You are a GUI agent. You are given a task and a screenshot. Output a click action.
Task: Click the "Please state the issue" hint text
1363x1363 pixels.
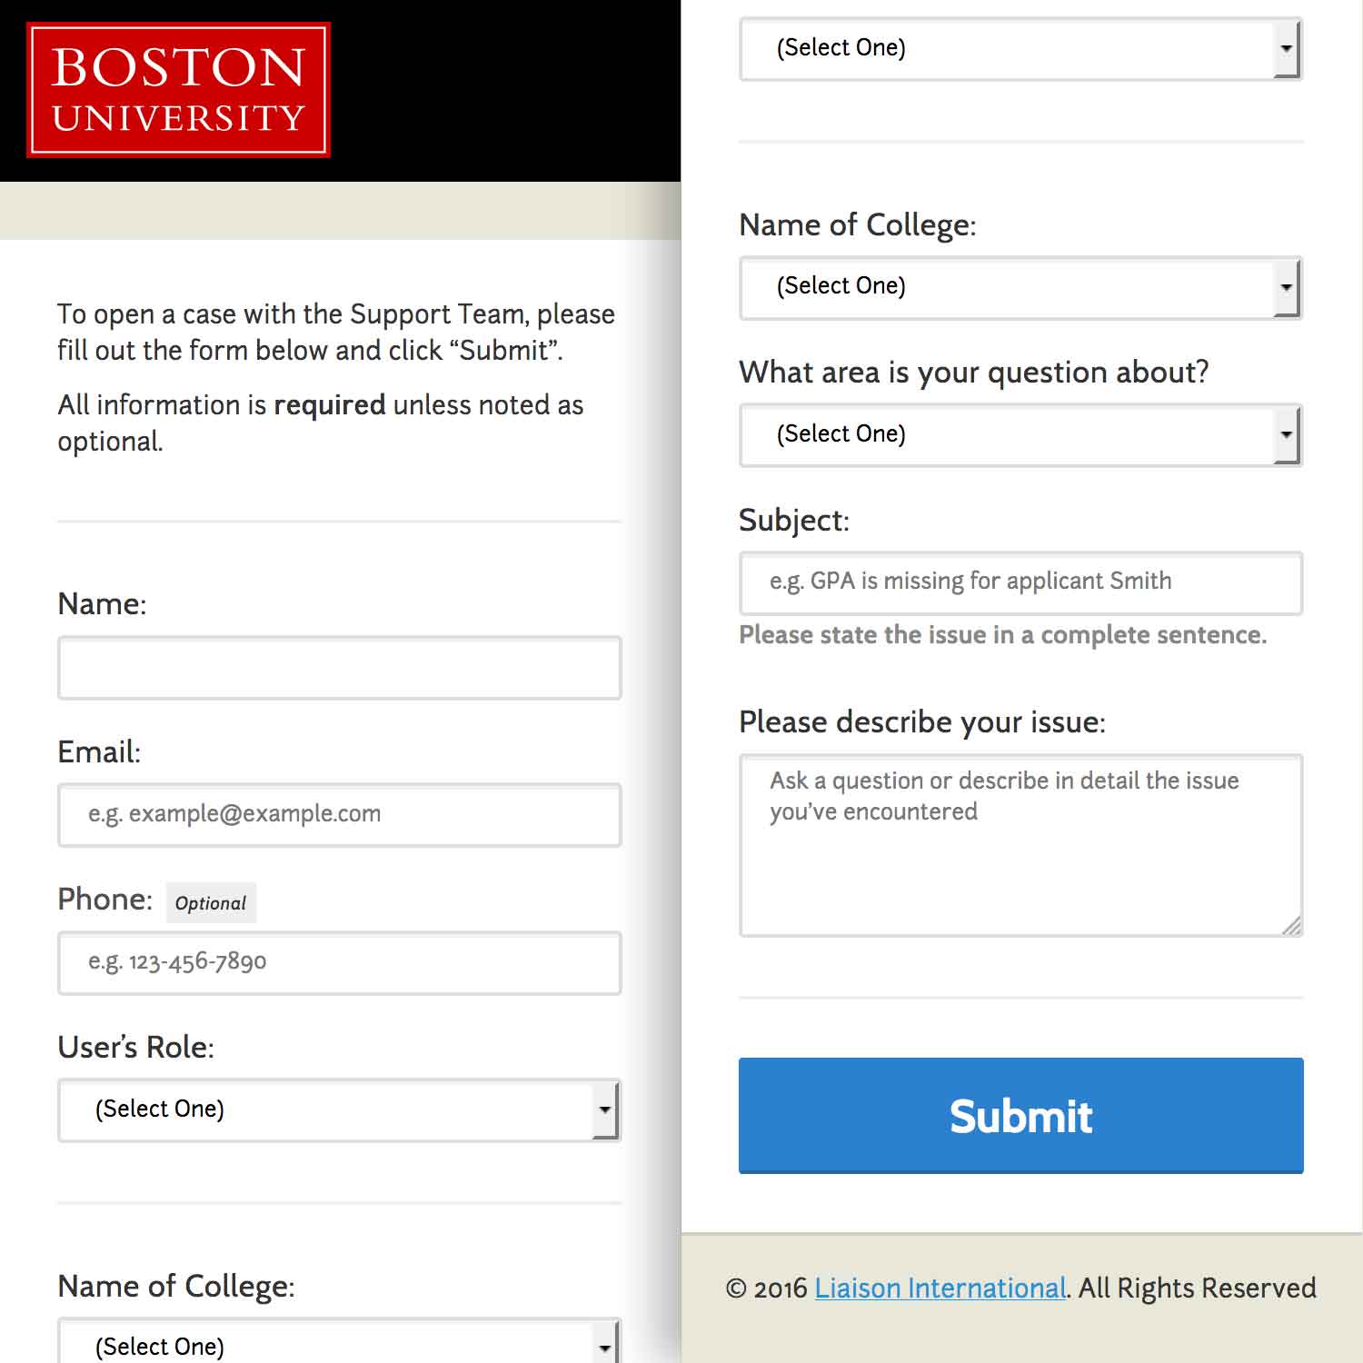[1002, 634]
